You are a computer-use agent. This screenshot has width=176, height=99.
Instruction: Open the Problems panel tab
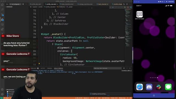35,68
